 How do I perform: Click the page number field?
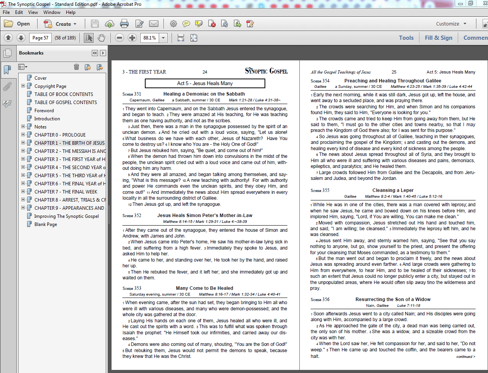click(41, 38)
